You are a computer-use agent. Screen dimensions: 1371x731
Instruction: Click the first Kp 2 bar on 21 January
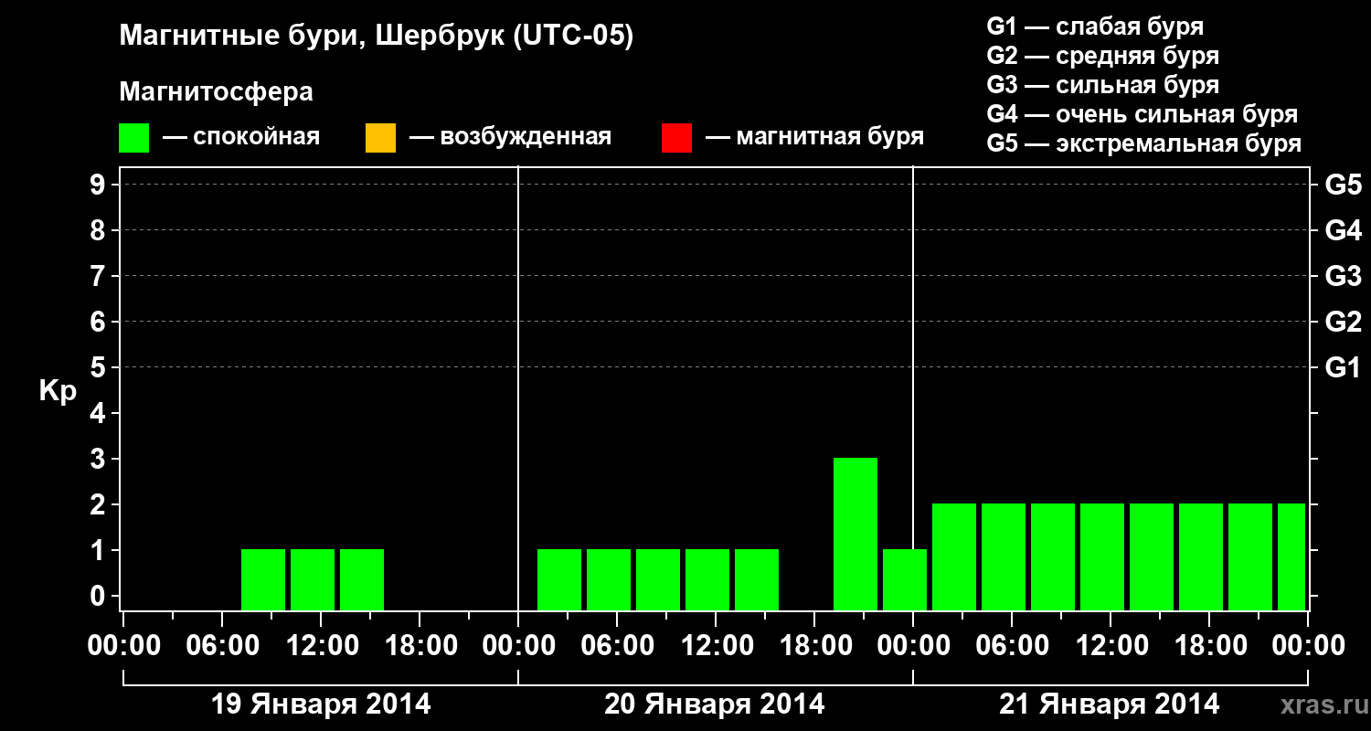click(954, 556)
